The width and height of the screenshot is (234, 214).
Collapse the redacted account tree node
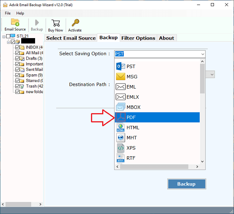8,42
